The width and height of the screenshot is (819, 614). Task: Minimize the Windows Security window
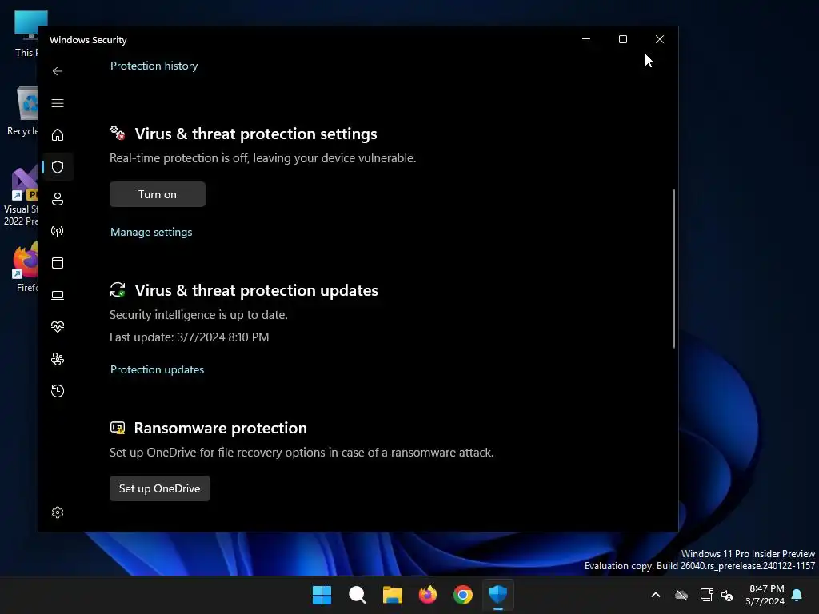(586, 39)
